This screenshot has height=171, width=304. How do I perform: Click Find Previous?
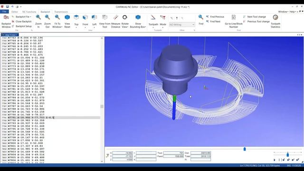click(215, 17)
